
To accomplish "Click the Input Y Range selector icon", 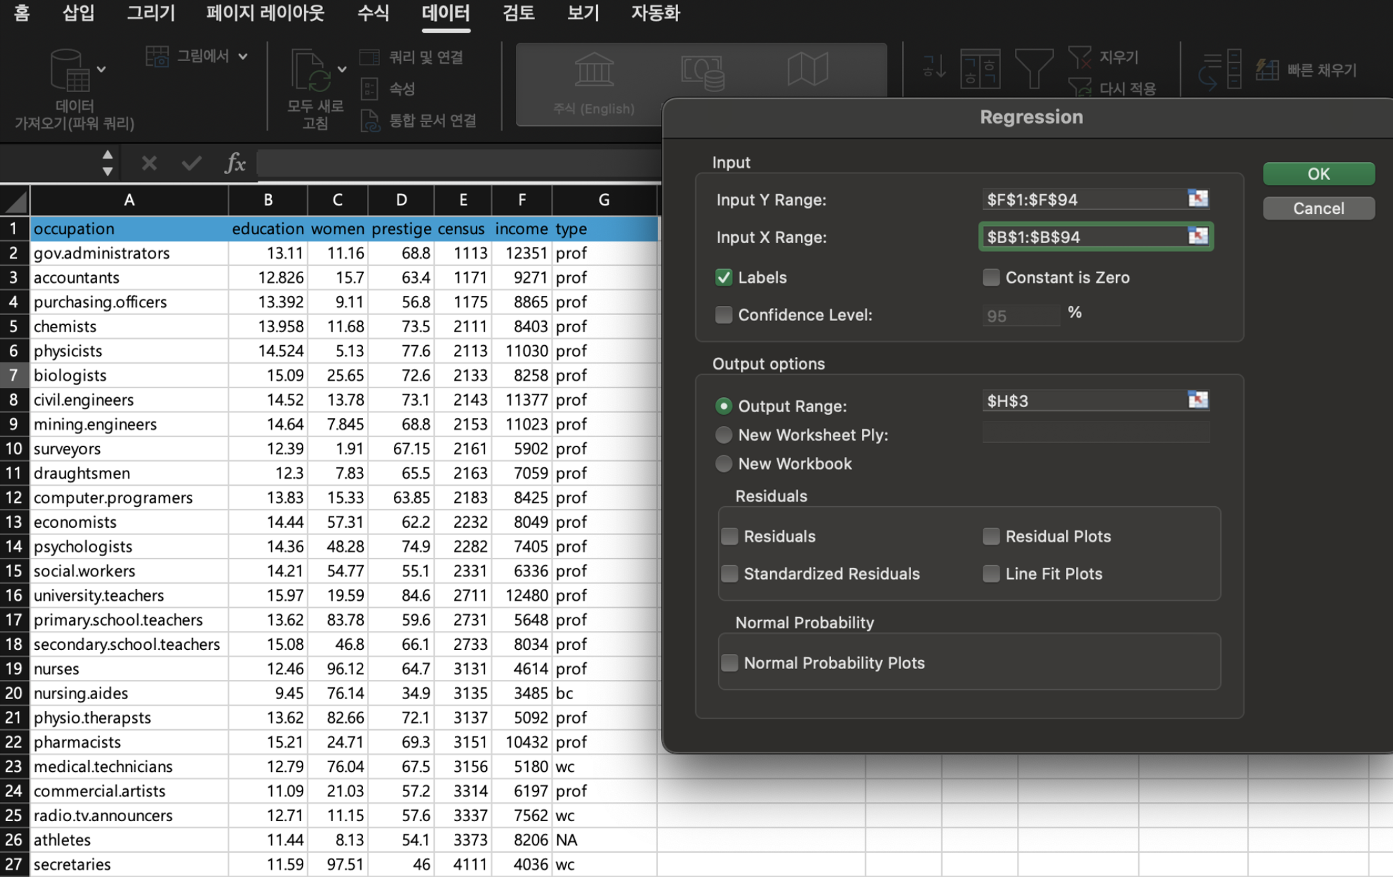I will (1197, 198).
